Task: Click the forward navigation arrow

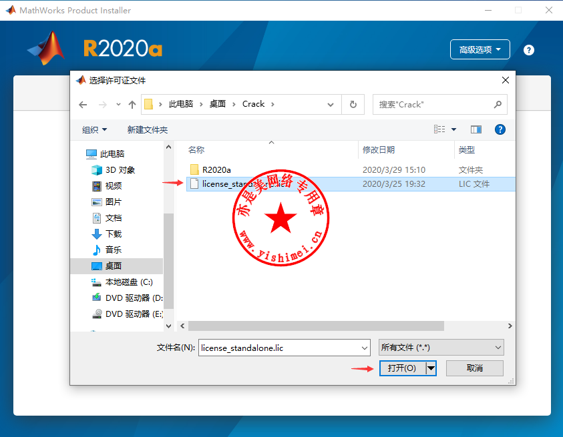Action: (103, 104)
